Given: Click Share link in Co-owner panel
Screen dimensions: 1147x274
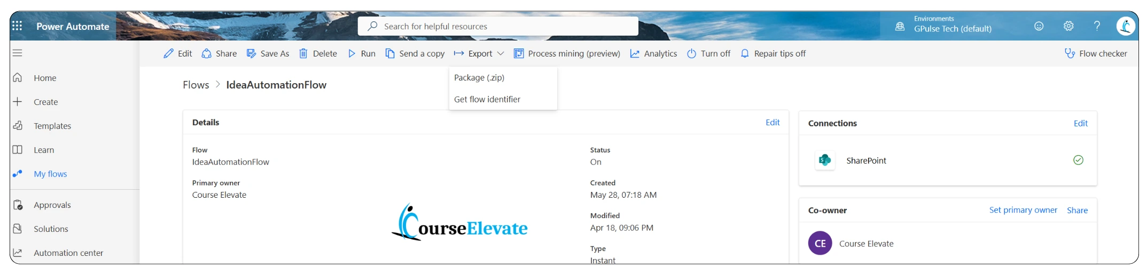Looking at the screenshot, I should (1077, 210).
